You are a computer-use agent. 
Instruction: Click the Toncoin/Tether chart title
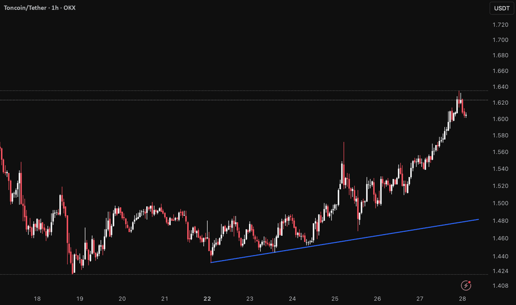pyautogui.click(x=39, y=8)
